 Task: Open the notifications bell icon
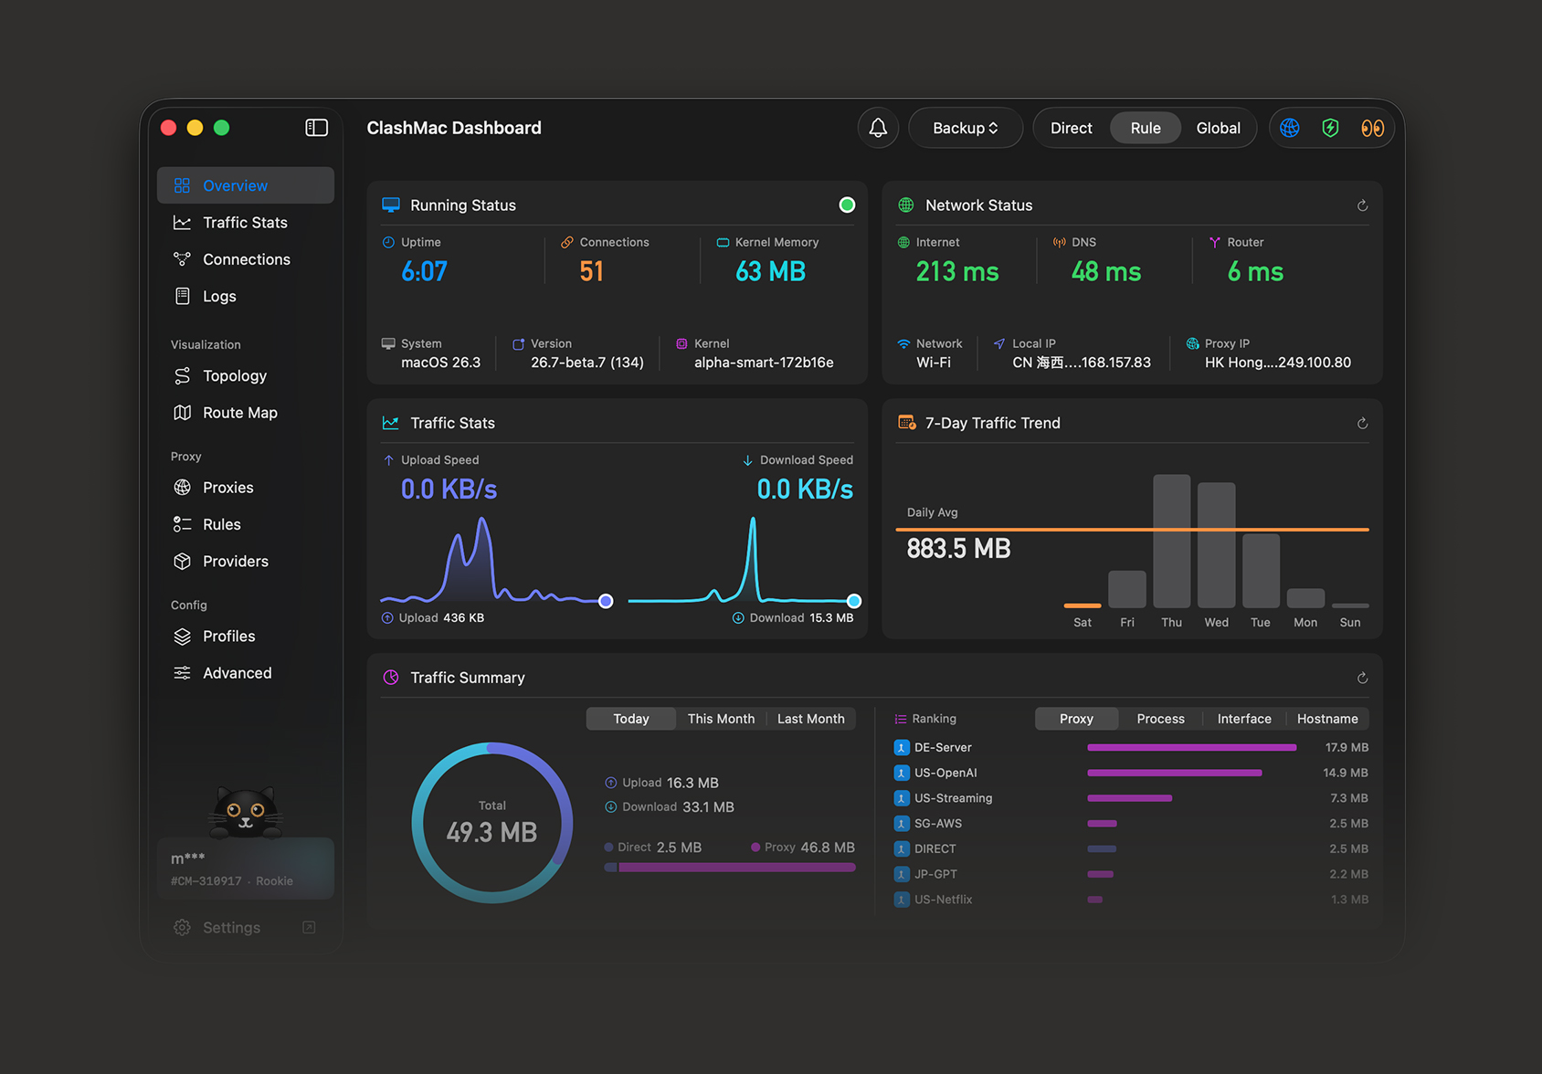[878, 128]
